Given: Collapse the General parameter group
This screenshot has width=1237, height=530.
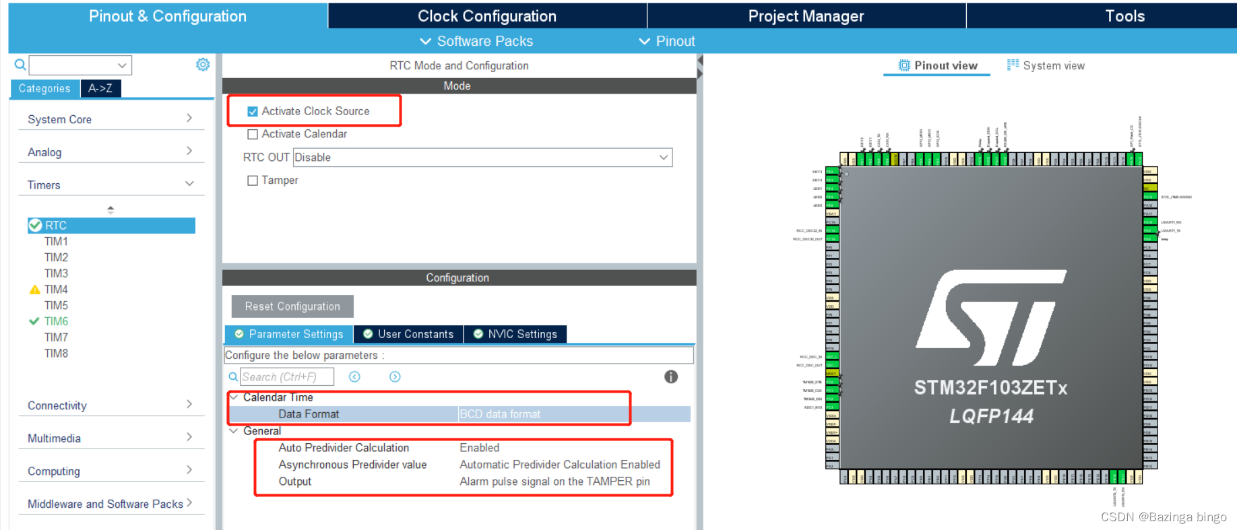Looking at the screenshot, I should click(x=234, y=431).
